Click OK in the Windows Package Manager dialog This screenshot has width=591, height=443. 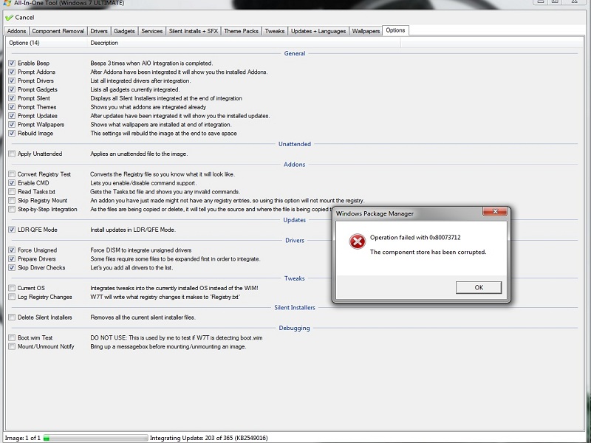pyautogui.click(x=479, y=287)
